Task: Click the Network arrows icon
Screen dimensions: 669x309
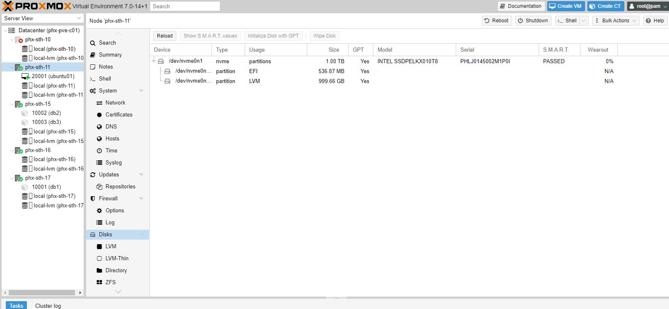Action: pos(99,103)
